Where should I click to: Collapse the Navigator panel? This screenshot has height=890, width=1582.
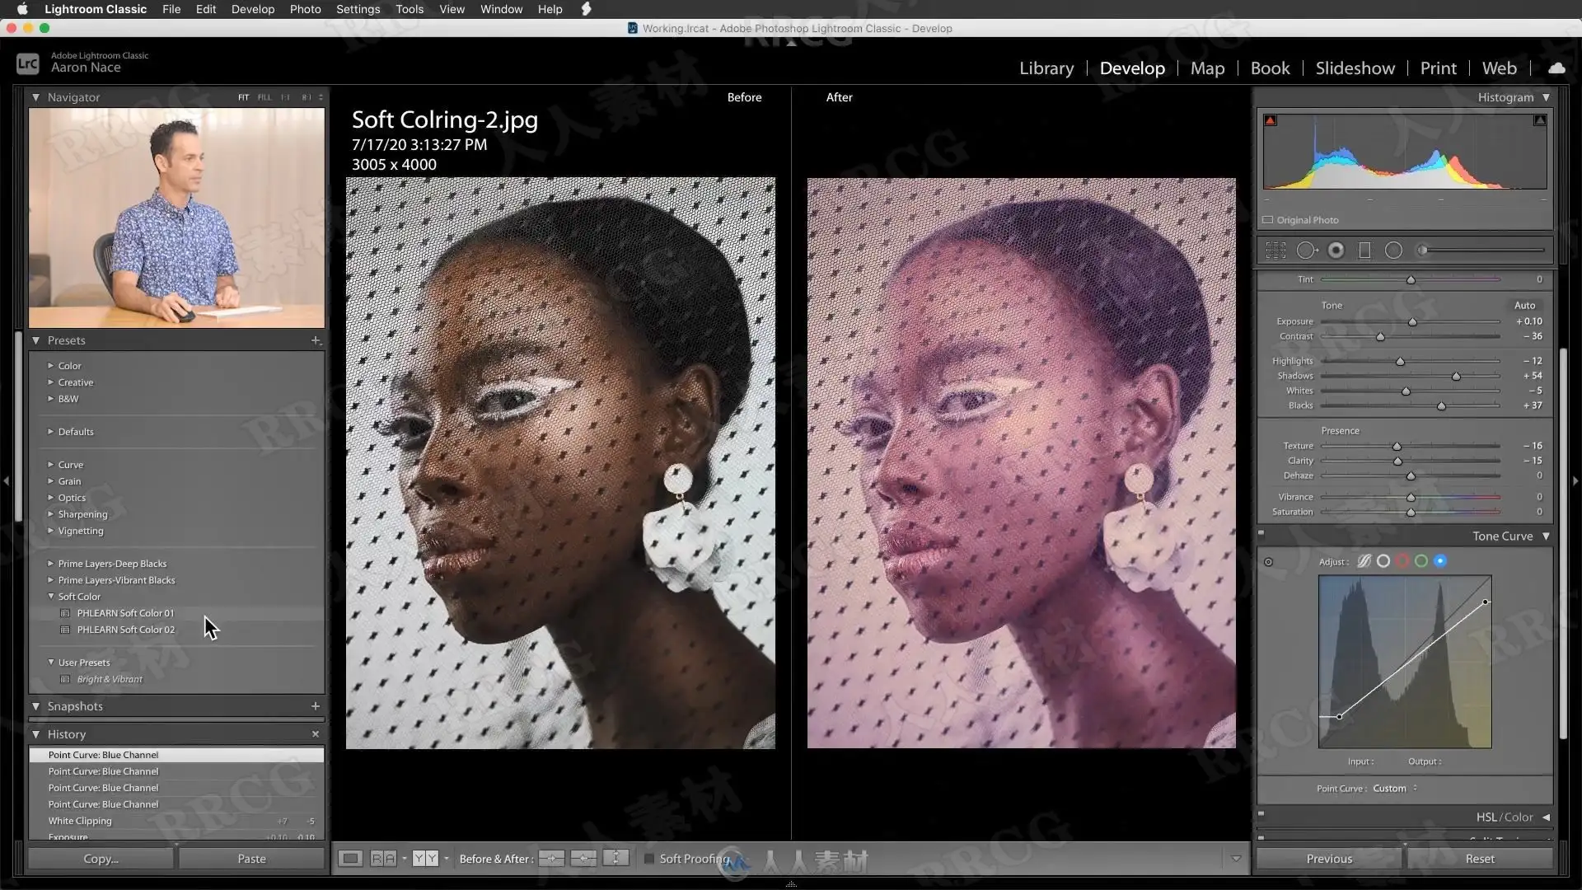tap(35, 97)
